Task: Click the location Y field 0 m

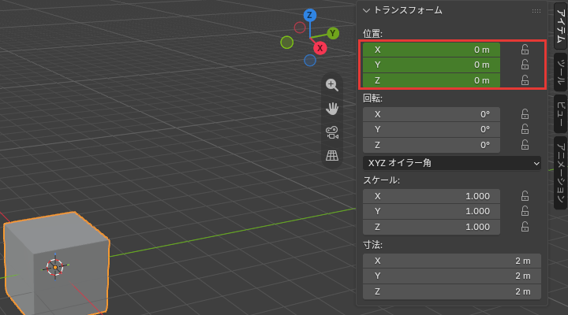Action: 432,65
